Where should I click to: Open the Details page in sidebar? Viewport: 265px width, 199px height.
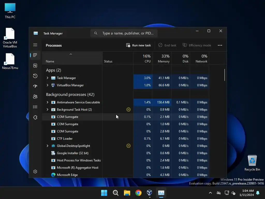click(35, 107)
